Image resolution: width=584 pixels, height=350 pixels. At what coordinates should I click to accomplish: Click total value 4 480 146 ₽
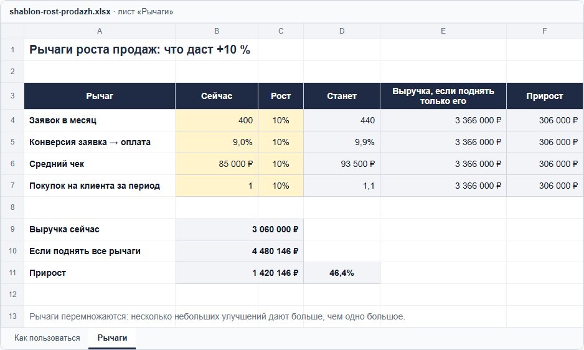coord(239,251)
